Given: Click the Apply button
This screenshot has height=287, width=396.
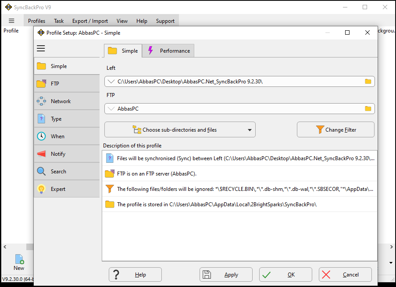Looking at the screenshot, I should pyautogui.click(x=226, y=275).
